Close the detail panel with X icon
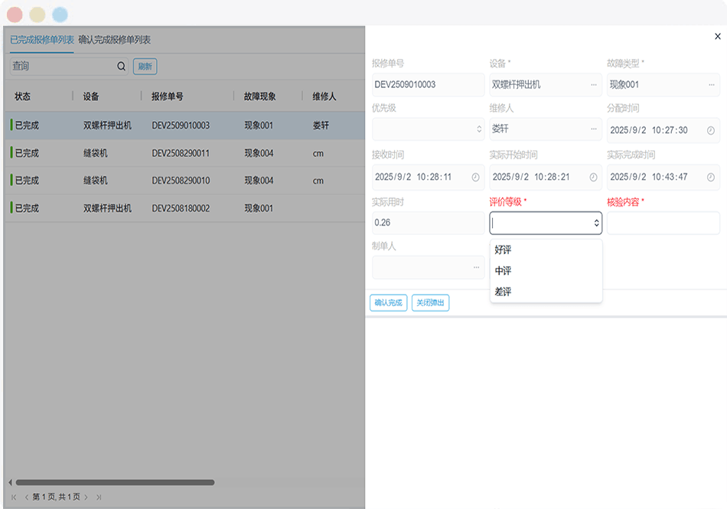This screenshot has width=727, height=509. (x=718, y=36)
